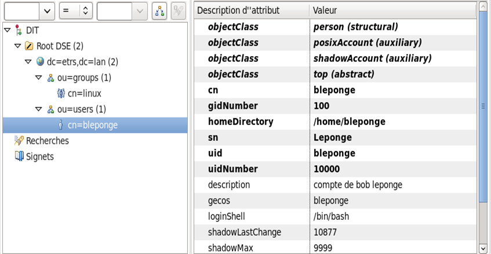Click the globe icon beside dc=etrs,dc=lan
Viewport: 491px width, 254px height.
pos(40,61)
